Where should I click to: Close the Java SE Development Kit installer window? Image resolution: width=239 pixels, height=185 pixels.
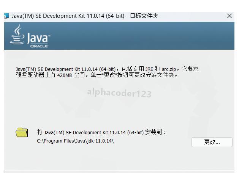click(230, 16)
